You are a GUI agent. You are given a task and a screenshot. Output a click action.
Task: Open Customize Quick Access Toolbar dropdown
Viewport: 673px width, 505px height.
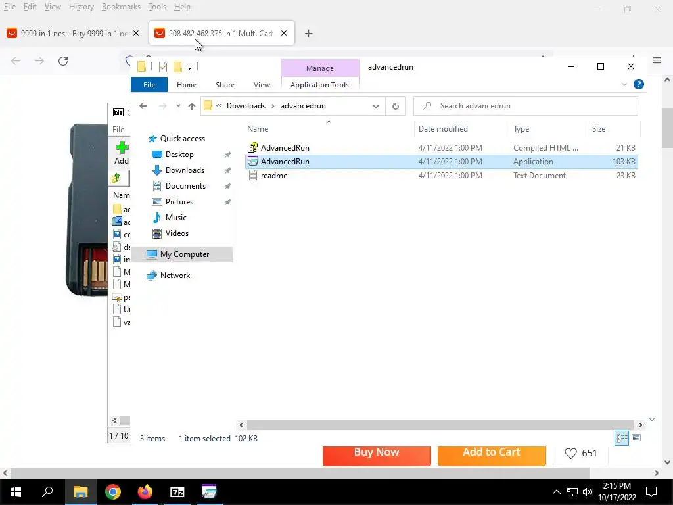point(189,68)
